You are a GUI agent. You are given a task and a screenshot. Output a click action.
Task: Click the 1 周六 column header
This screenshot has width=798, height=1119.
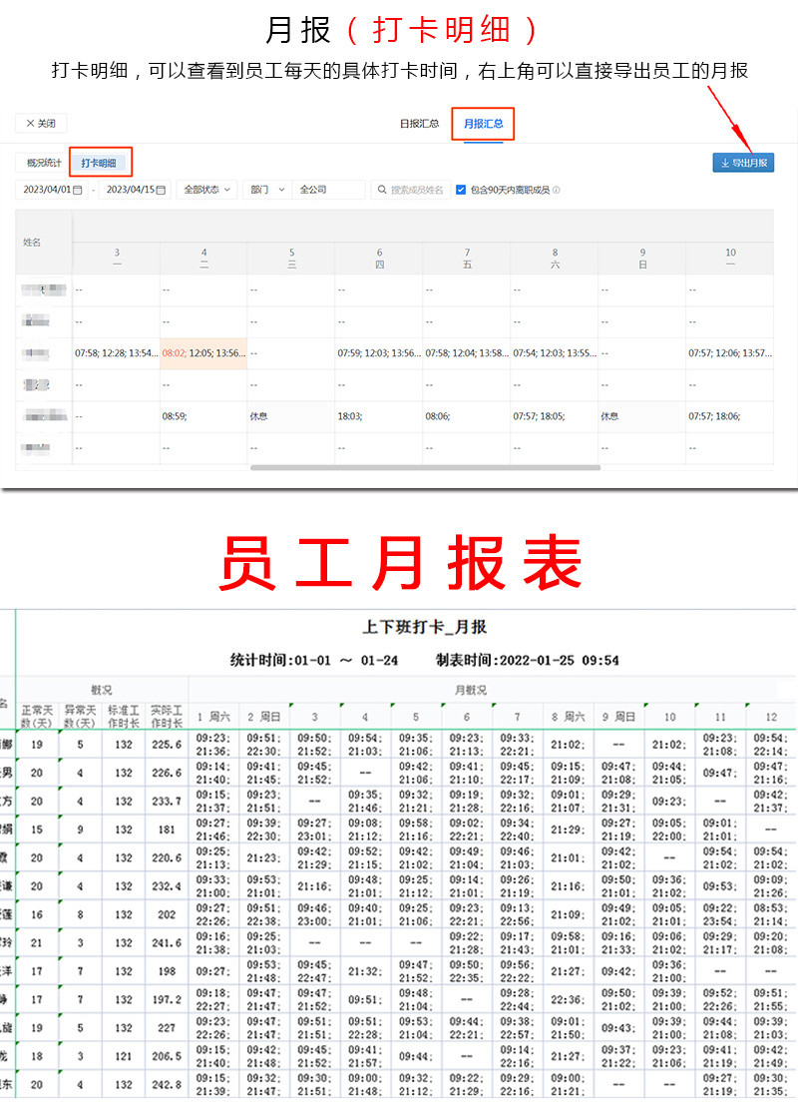click(x=213, y=717)
